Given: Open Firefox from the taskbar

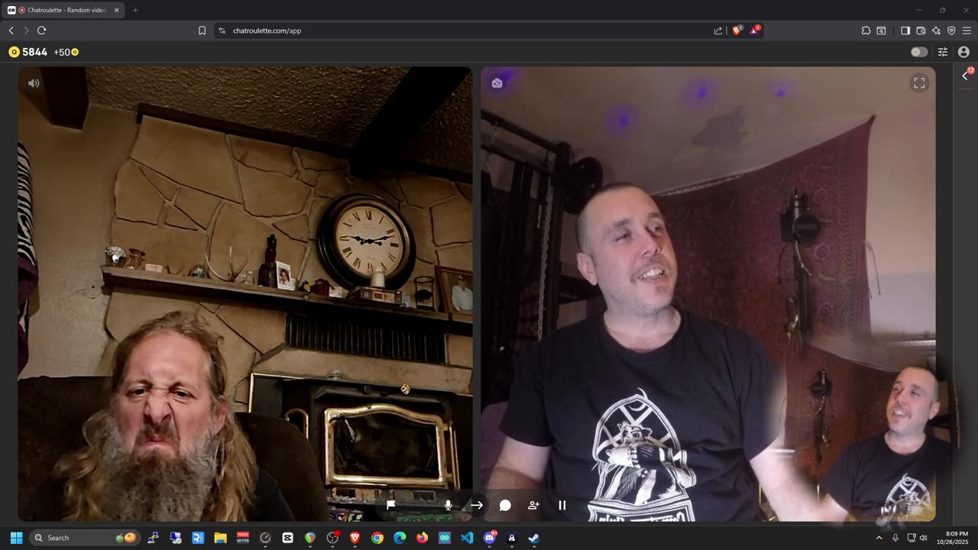Looking at the screenshot, I should pyautogui.click(x=422, y=538).
